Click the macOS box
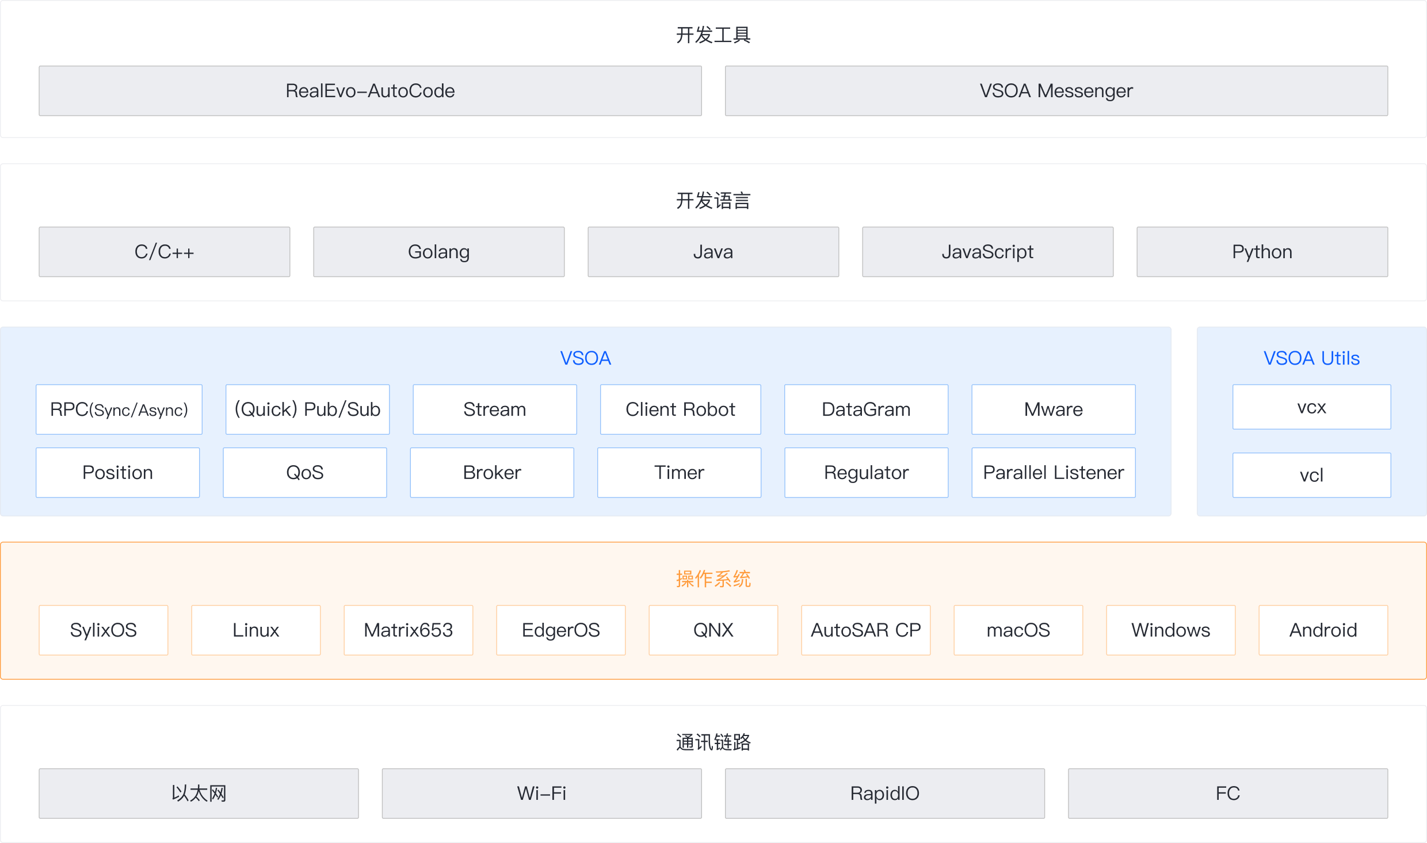 pyautogui.click(x=1018, y=630)
